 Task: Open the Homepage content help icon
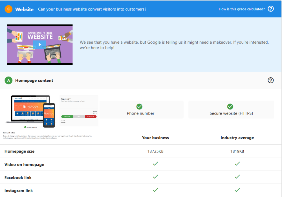click(271, 80)
